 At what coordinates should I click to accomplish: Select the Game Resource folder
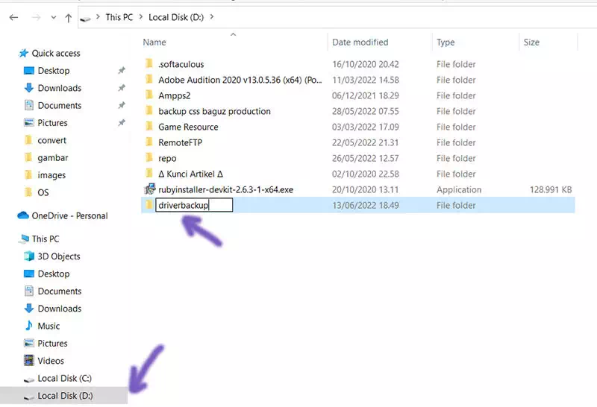[x=188, y=127]
